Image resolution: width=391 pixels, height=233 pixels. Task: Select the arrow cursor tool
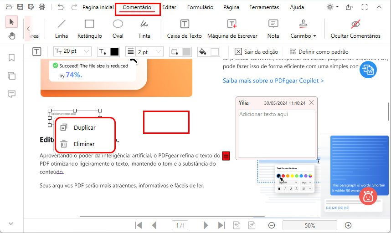(11, 22)
